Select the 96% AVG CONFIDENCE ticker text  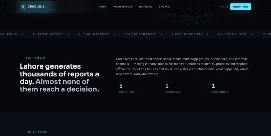coord(140,34)
